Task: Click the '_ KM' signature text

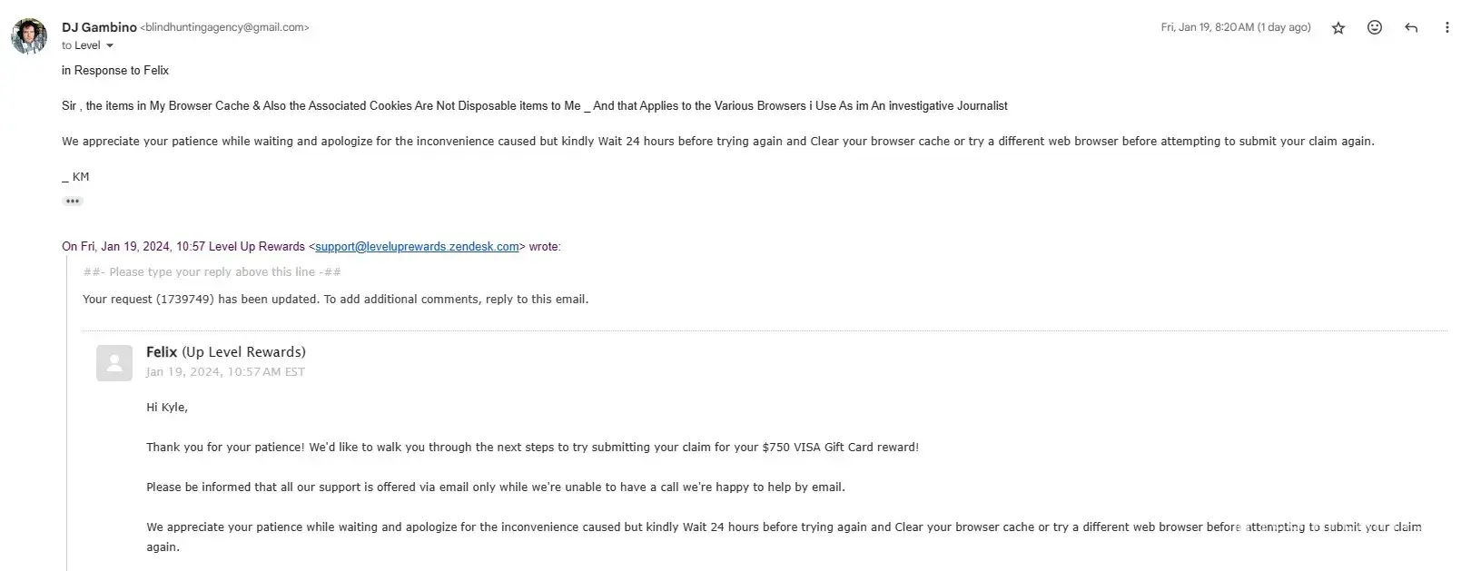Action: (x=75, y=177)
